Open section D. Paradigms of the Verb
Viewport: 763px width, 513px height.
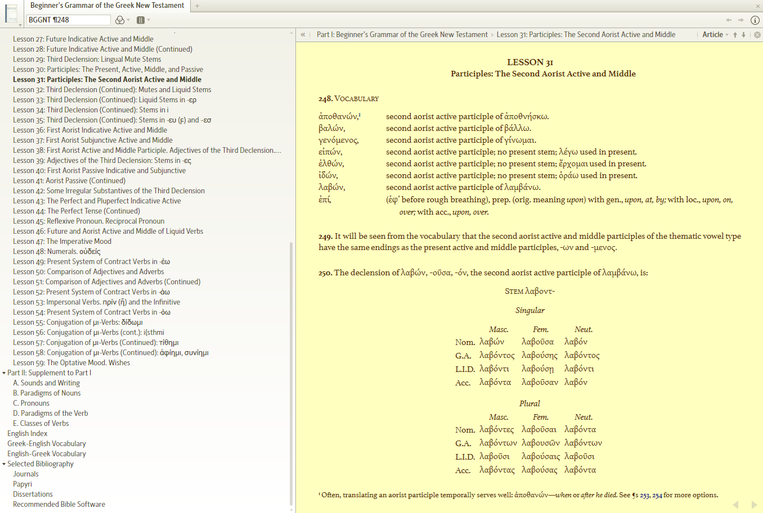[x=51, y=414]
